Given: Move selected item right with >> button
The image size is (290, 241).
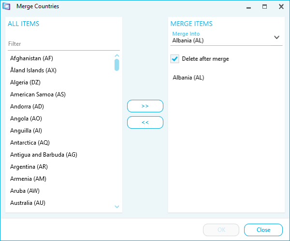Looking at the screenshot, I should pyautogui.click(x=145, y=106).
